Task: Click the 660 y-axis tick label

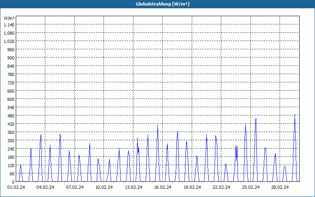Action: point(11,91)
